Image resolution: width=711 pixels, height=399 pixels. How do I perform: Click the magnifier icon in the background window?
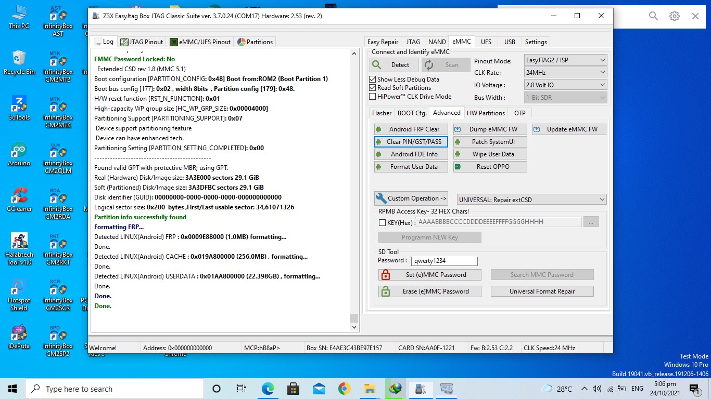(654, 16)
